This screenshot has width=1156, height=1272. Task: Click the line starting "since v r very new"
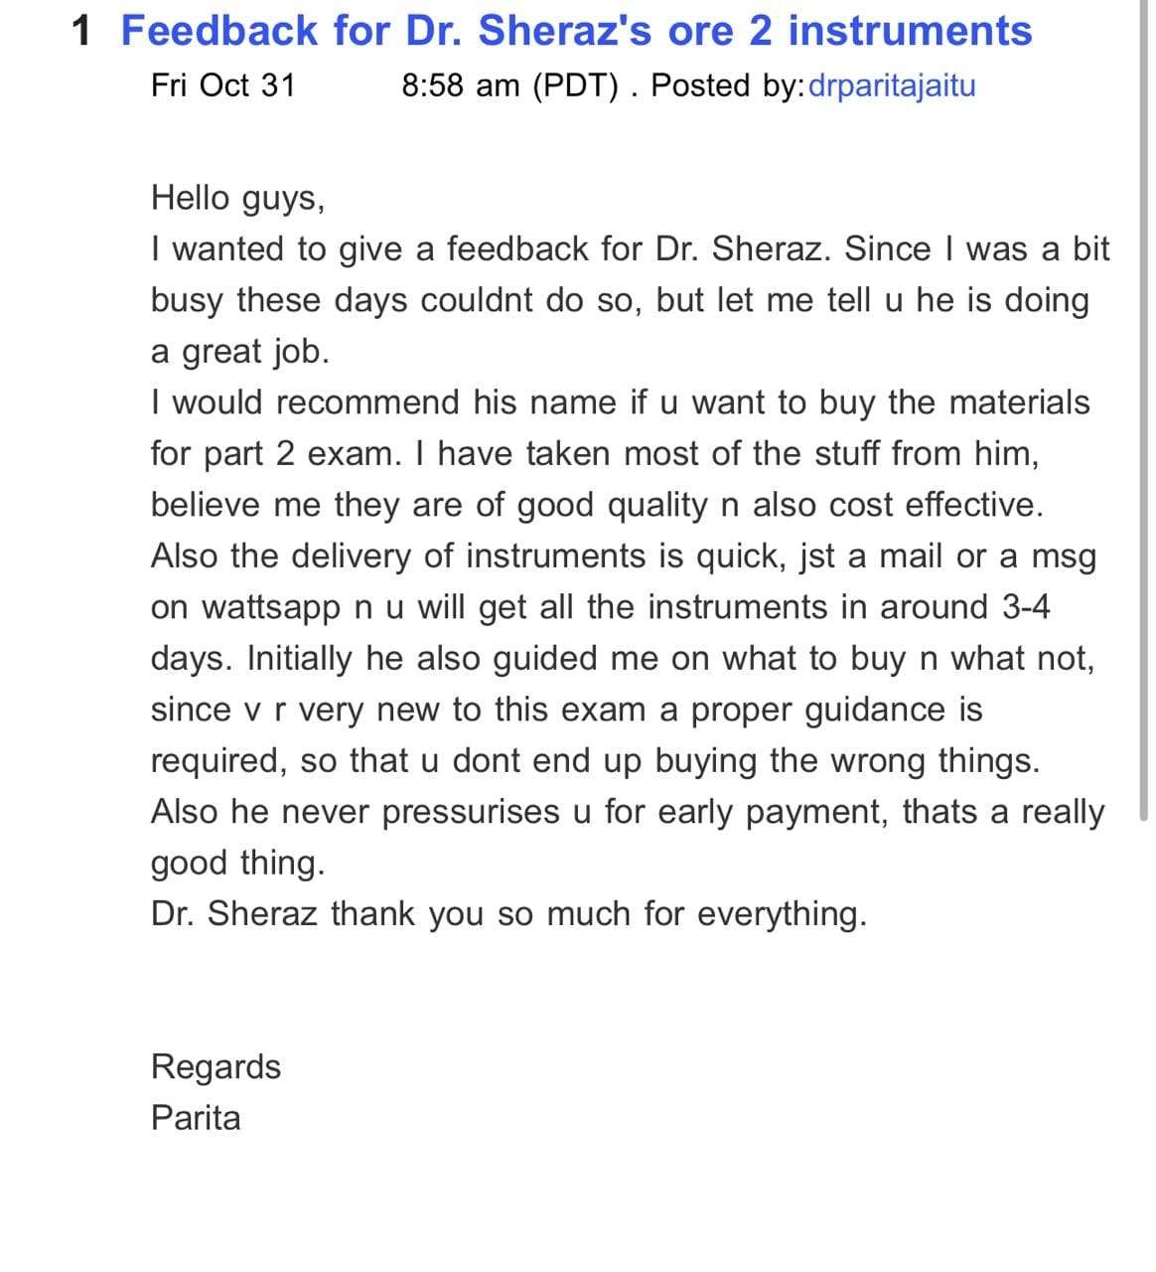(566, 710)
